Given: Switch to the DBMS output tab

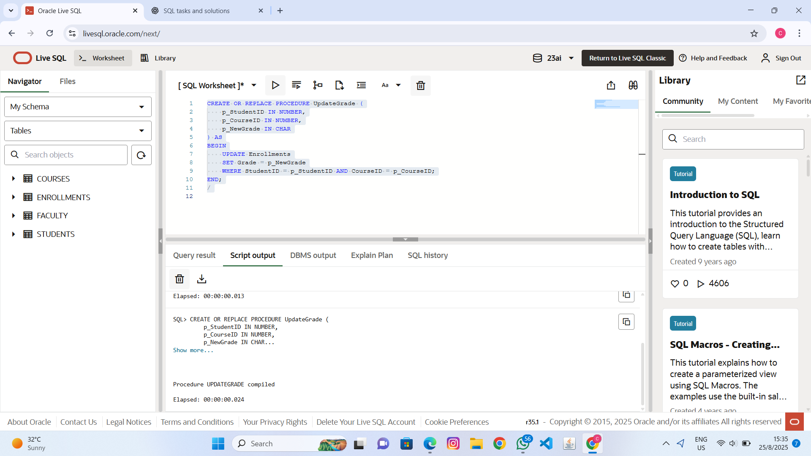Looking at the screenshot, I should point(313,255).
